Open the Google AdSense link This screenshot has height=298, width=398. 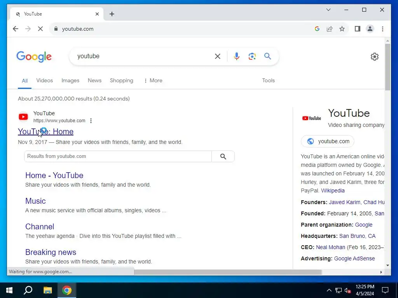354,258
